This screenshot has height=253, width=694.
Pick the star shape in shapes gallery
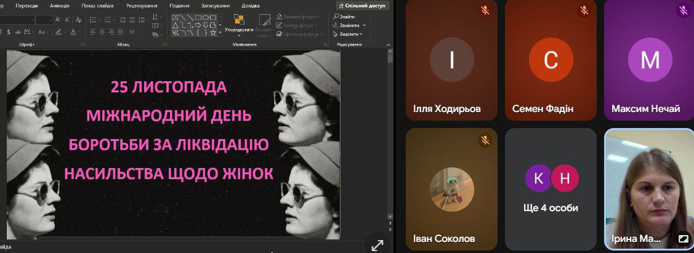pos(212,33)
